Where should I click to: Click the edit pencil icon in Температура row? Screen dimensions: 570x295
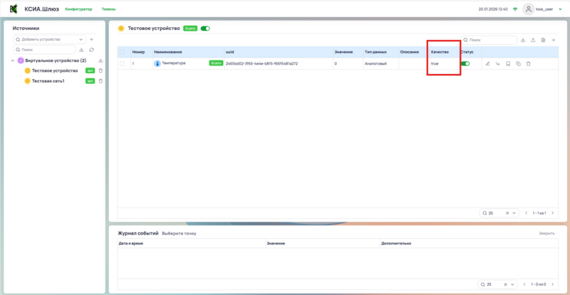[x=488, y=64]
